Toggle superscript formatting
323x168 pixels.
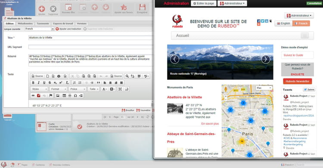coord(61,83)
